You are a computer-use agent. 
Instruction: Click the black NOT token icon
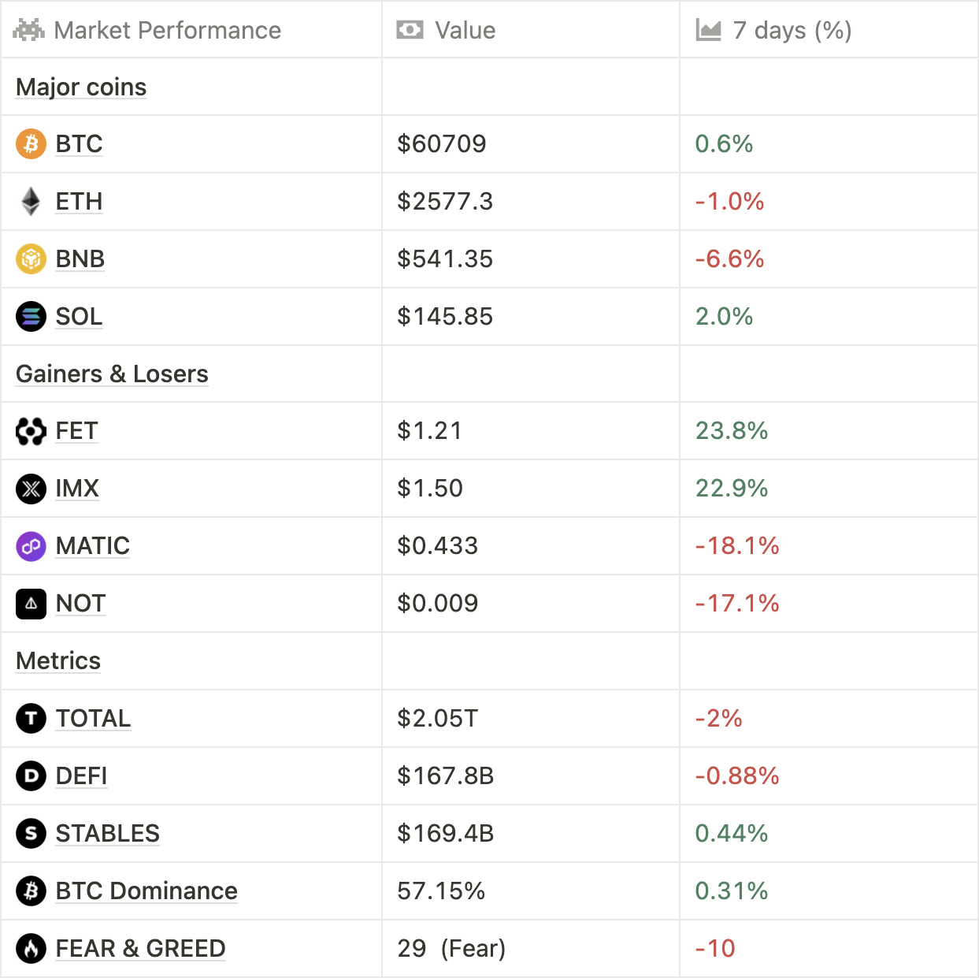tap(31, 604)
